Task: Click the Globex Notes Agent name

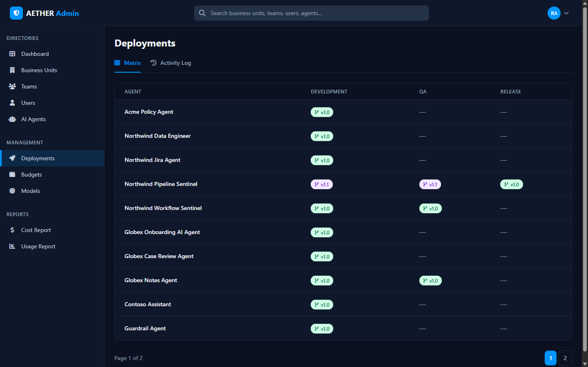Action: [x=151, y=280]
